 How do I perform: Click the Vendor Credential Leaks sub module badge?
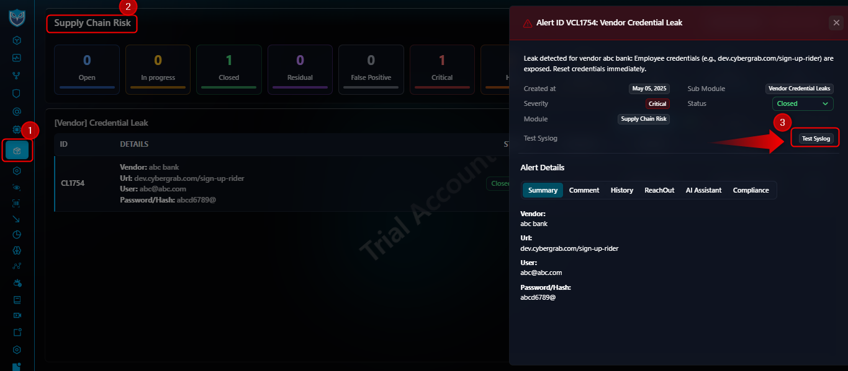800,89
